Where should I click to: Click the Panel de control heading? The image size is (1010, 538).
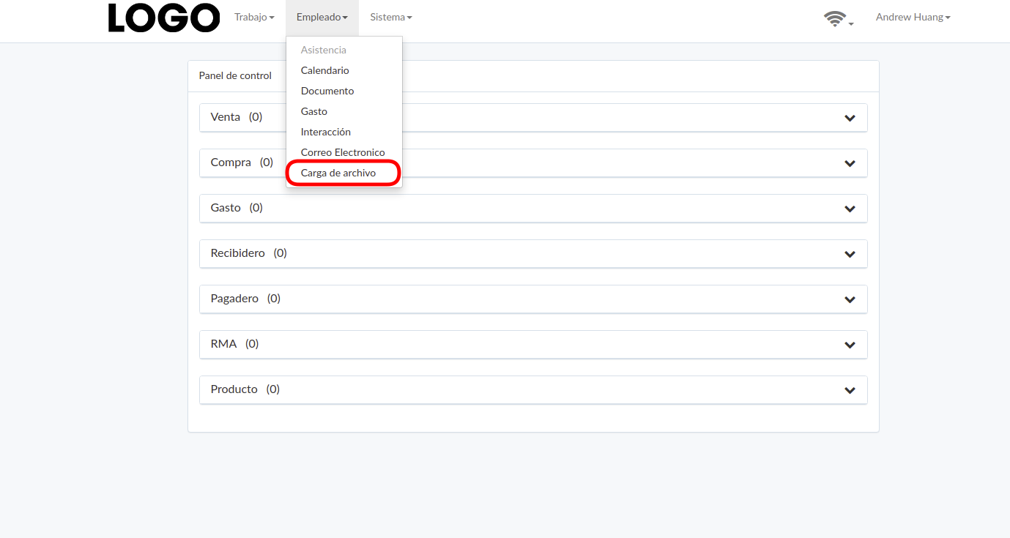(x=235, y=76)
